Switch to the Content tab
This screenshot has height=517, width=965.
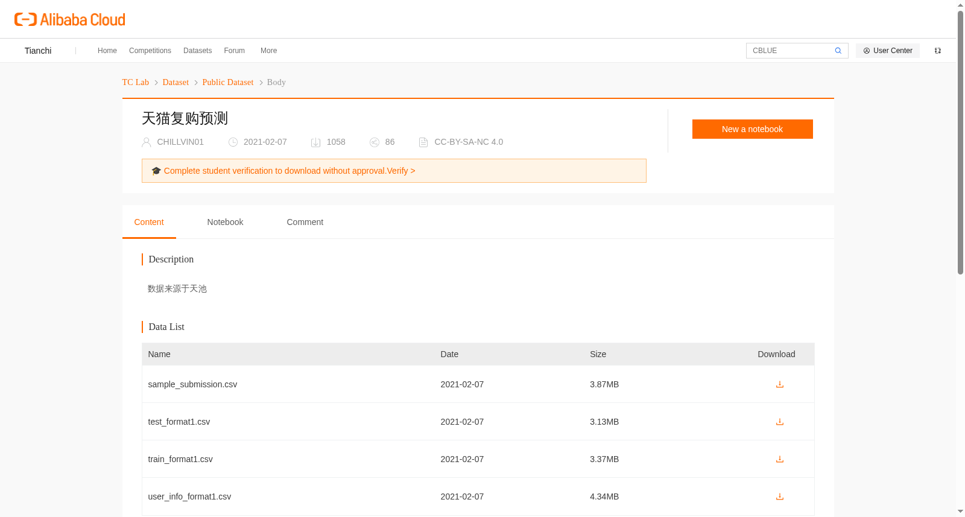coord(149,222)
